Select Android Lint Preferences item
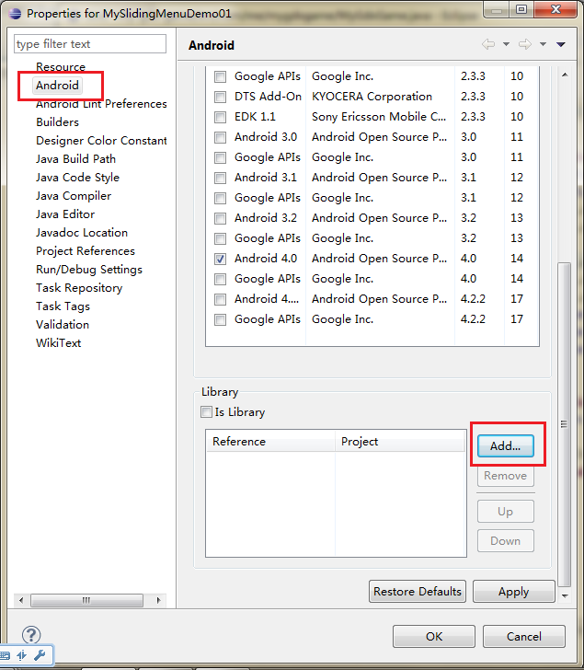Viewport: 584px width, 670px height. [x=101, y=104]
